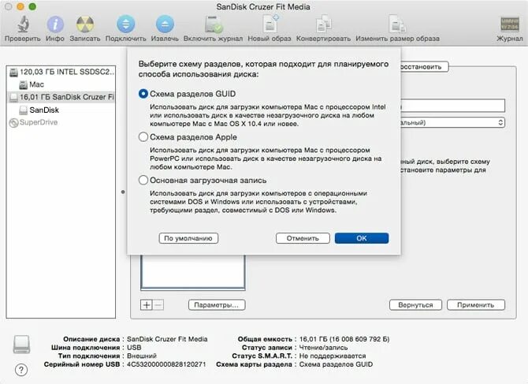This screenshot has height=384, width=528.
Task: Click the Применить button
Action: pyautogui.click(x=475, y=305)
